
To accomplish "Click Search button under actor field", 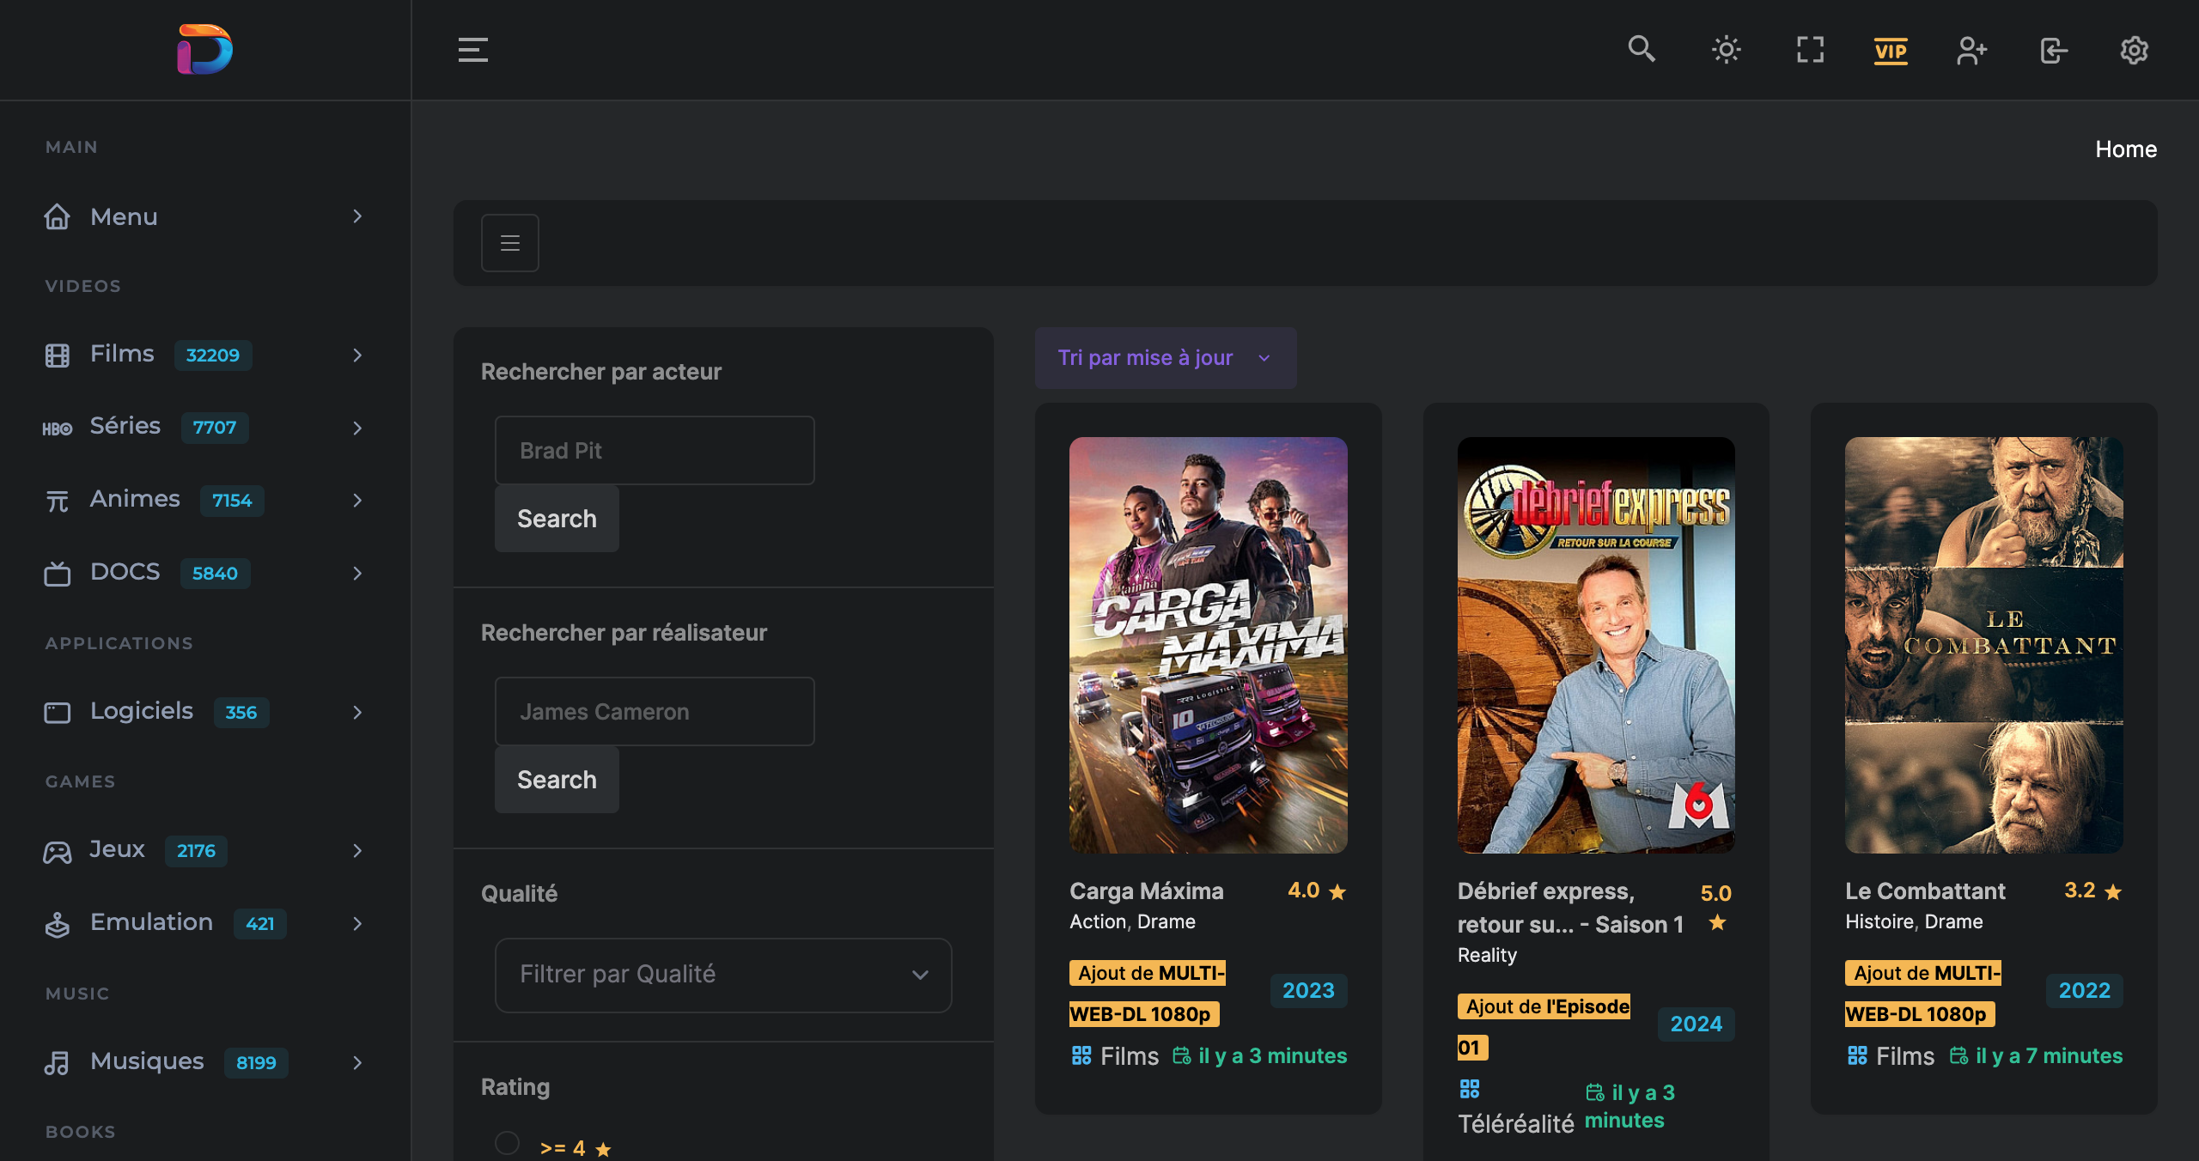I will 556,519.
